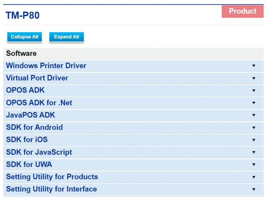Expand the Windows Printer Driver arrow
The image size is (265, 197).
[254, 66]
